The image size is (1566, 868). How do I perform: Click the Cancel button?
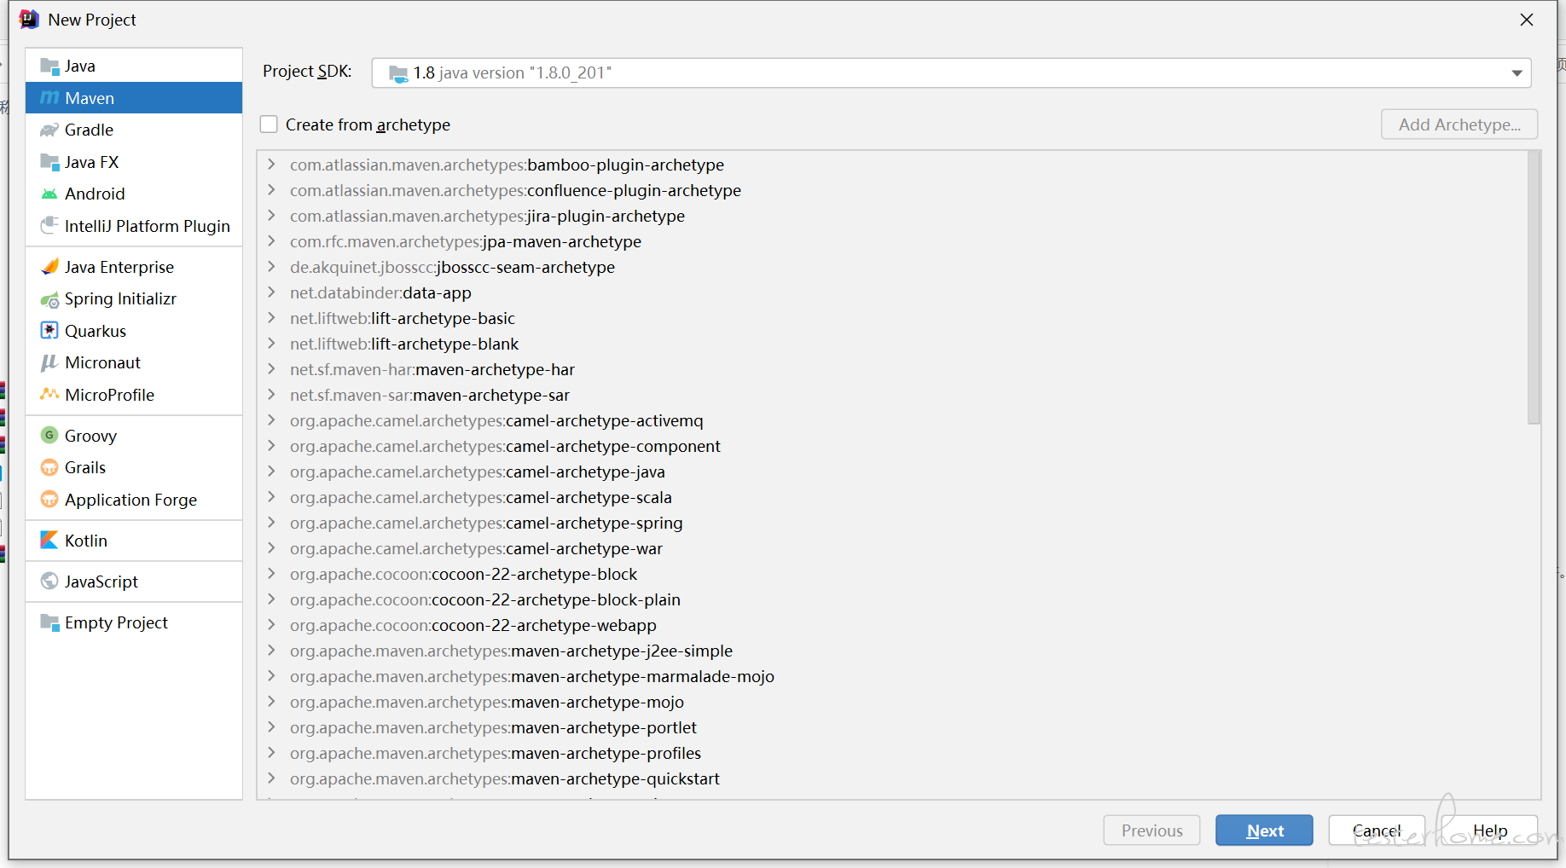pyautogui.click(x=1377, y=830)
